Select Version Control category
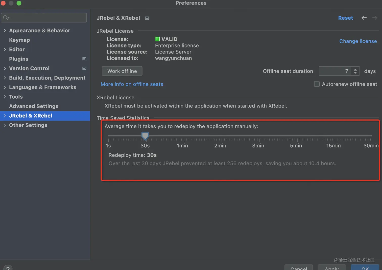The width and height of the screenshot is (382, 270). [29, 68]
